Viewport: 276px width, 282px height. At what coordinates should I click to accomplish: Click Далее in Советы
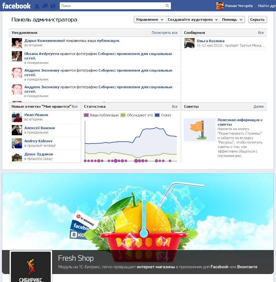coord(258,106)
